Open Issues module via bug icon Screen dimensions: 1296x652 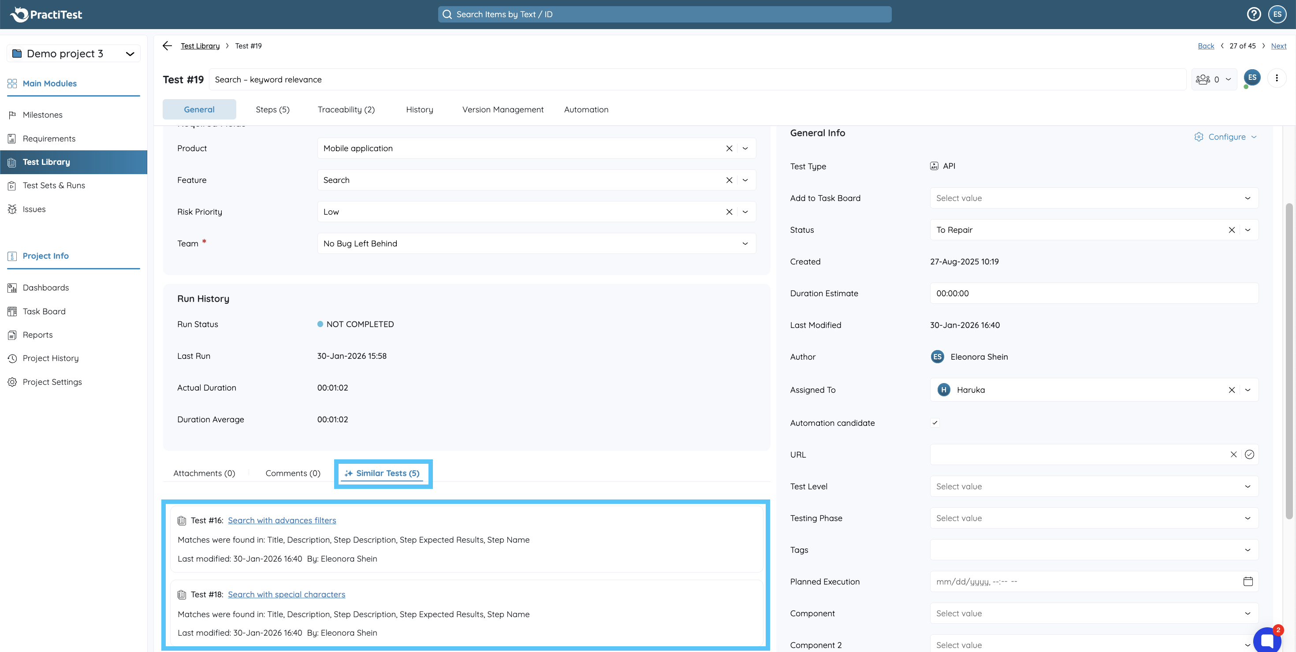(13, 209)
